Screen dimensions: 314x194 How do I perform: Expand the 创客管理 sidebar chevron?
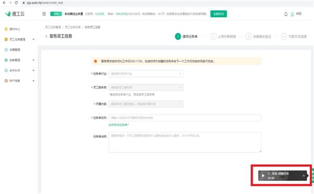33,60
